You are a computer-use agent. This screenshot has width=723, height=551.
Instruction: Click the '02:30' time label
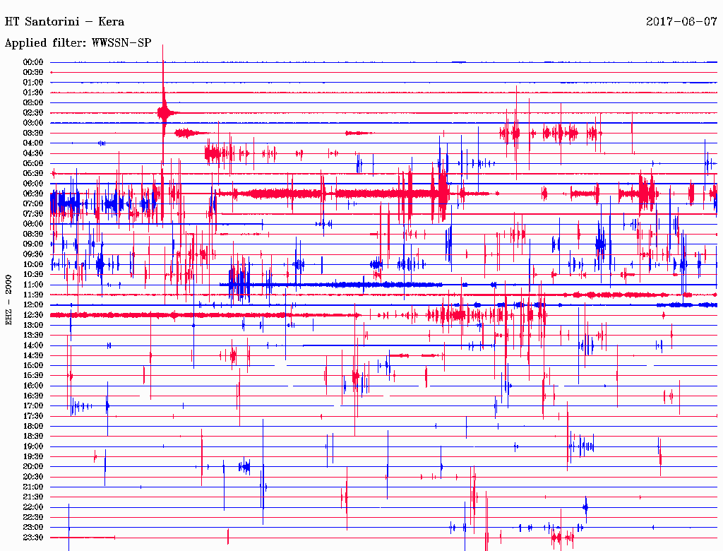pyautogui.click(x=33, y=113)
